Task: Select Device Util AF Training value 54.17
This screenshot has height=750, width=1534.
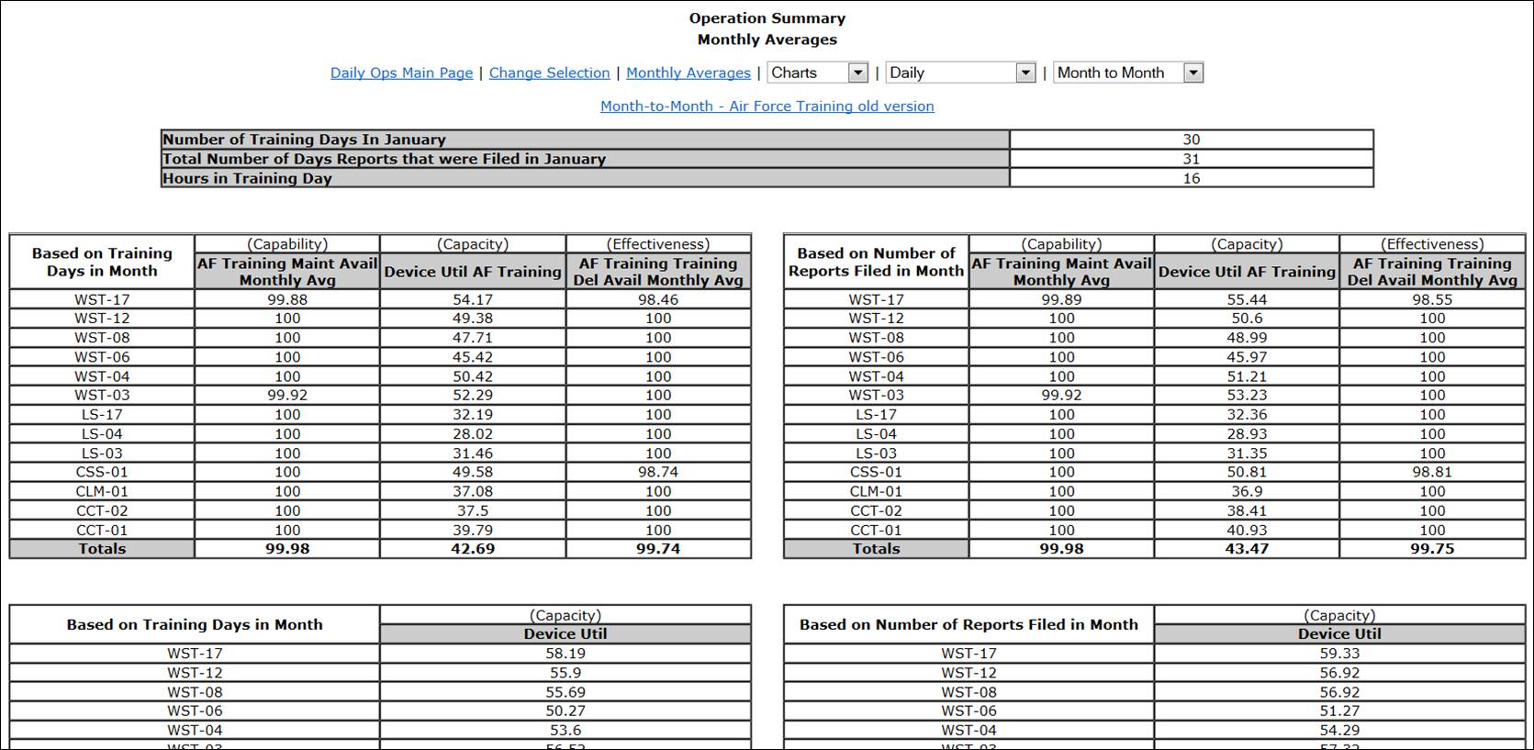Action: 473,299
